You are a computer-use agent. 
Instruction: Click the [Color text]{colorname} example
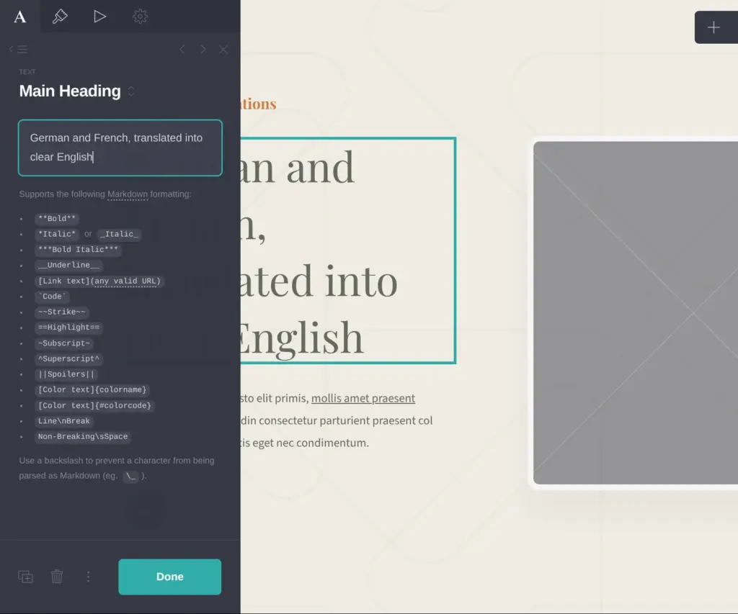tap(92, 389)
